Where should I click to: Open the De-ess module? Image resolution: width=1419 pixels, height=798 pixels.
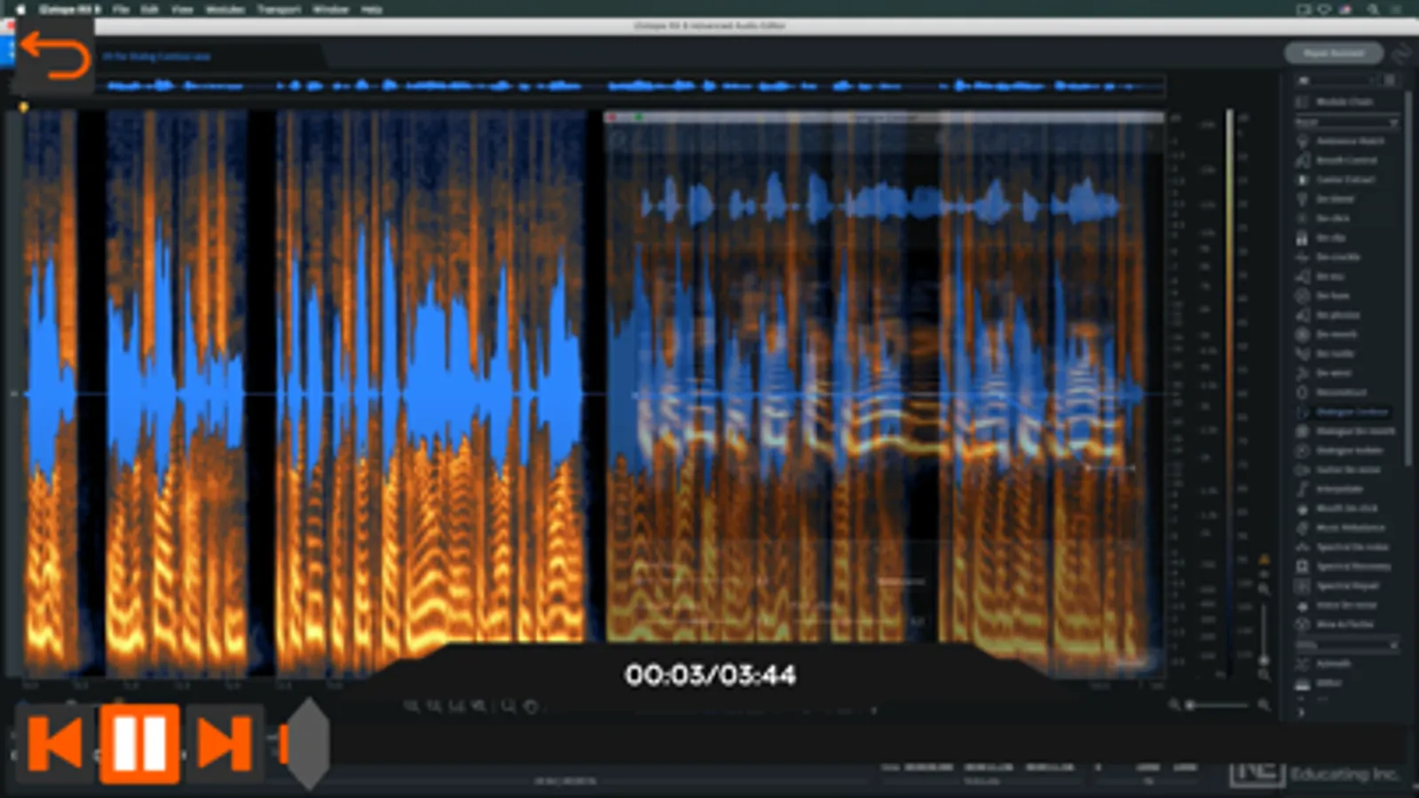pos(1322,277)
